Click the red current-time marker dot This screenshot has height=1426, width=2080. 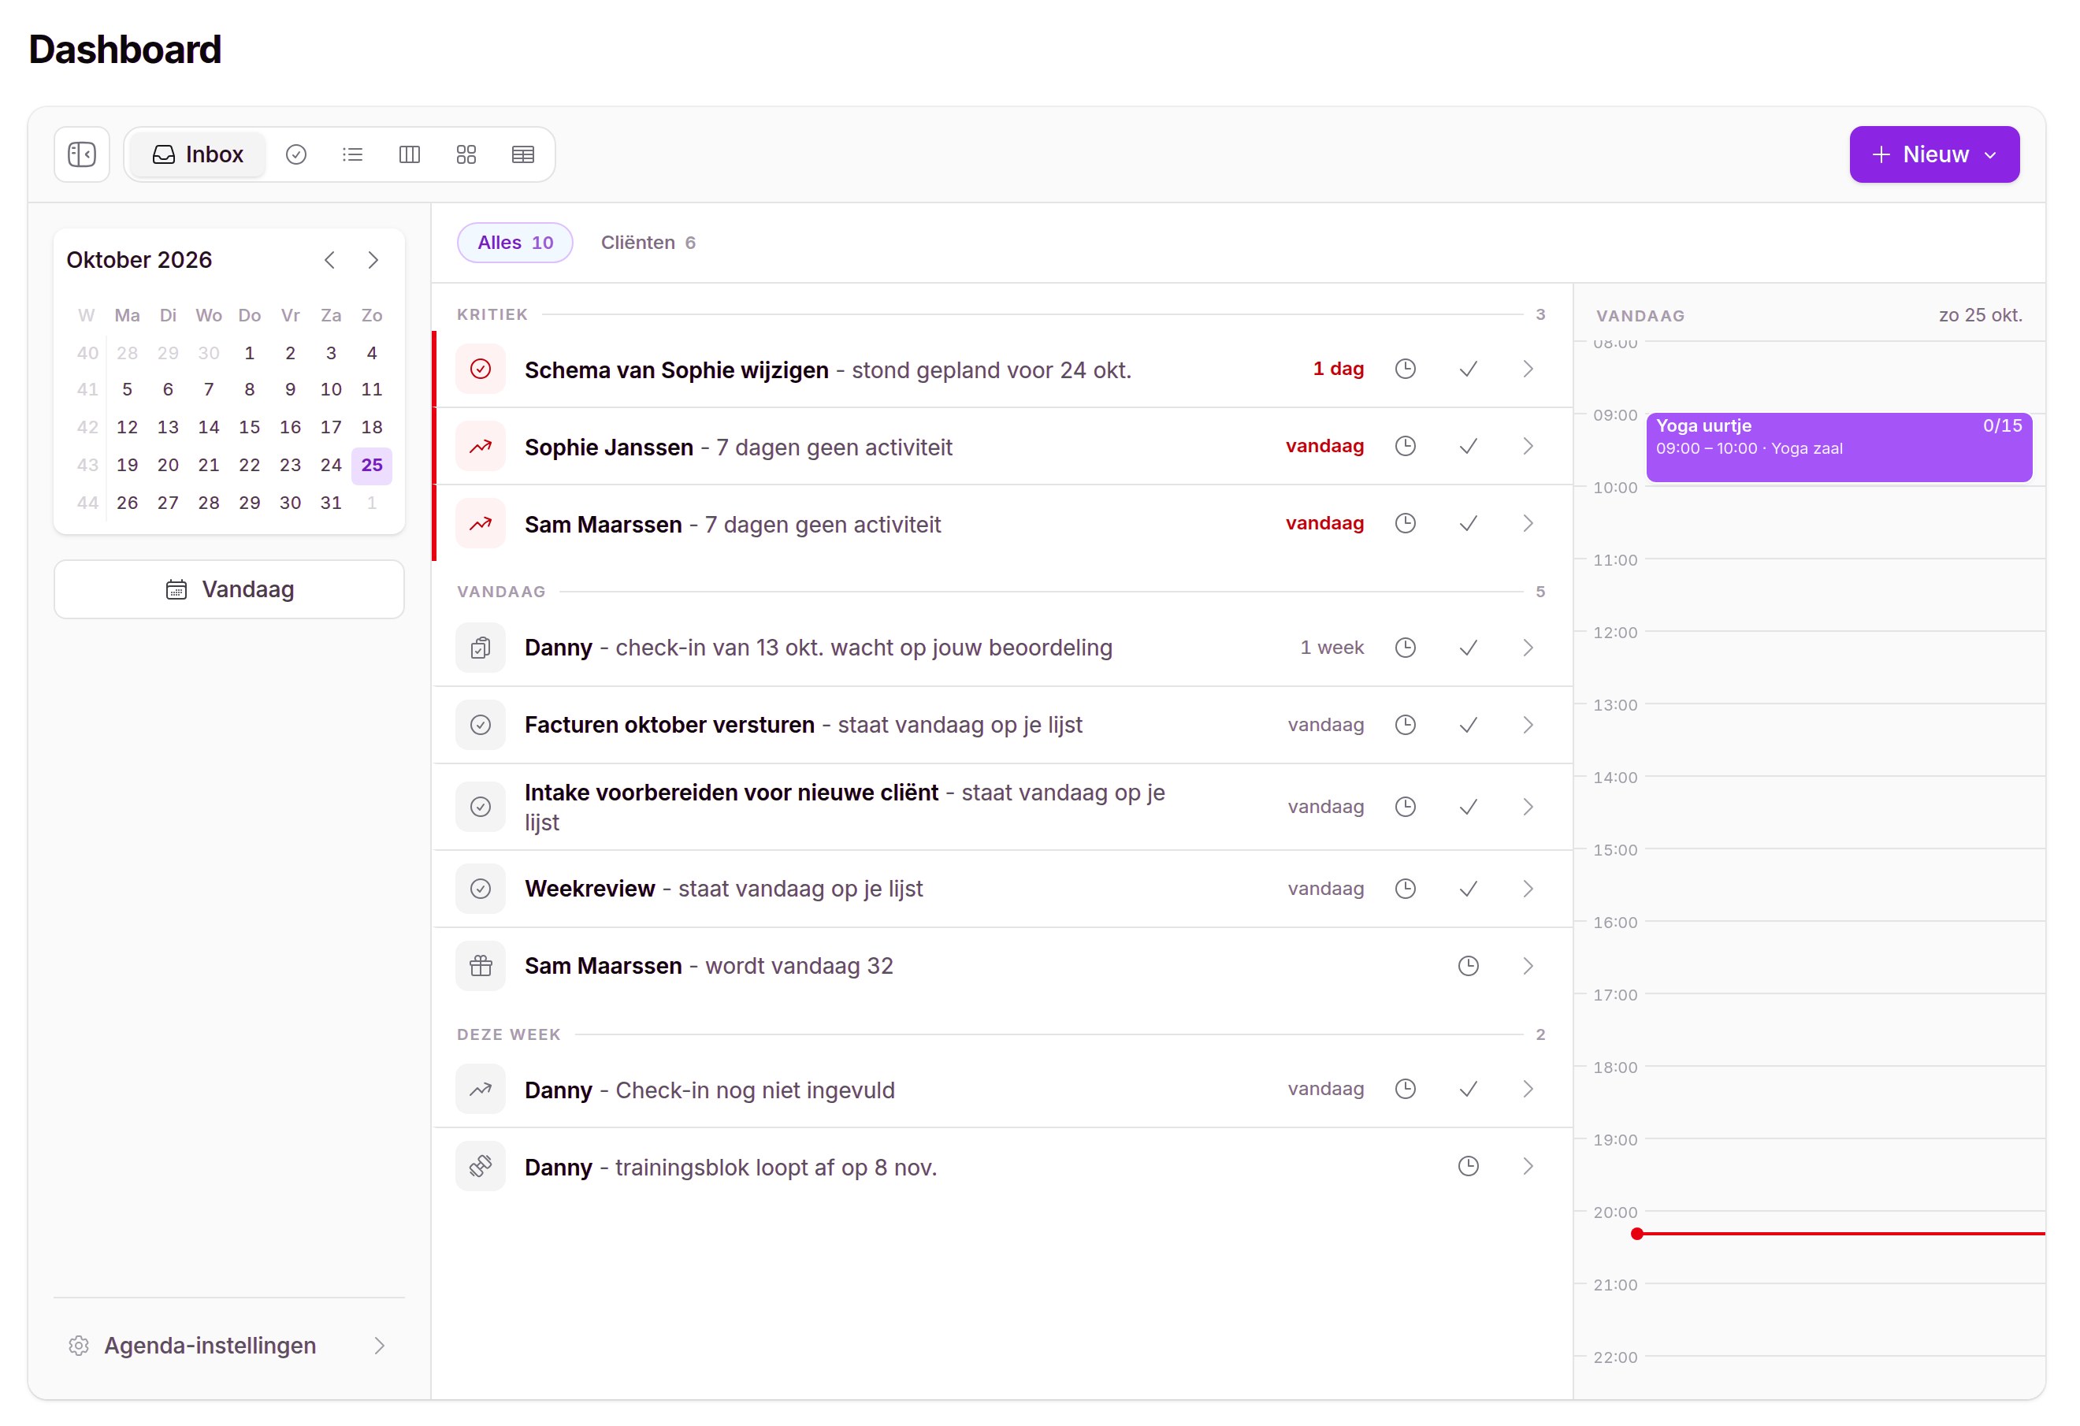[x=1636, y=1233]
